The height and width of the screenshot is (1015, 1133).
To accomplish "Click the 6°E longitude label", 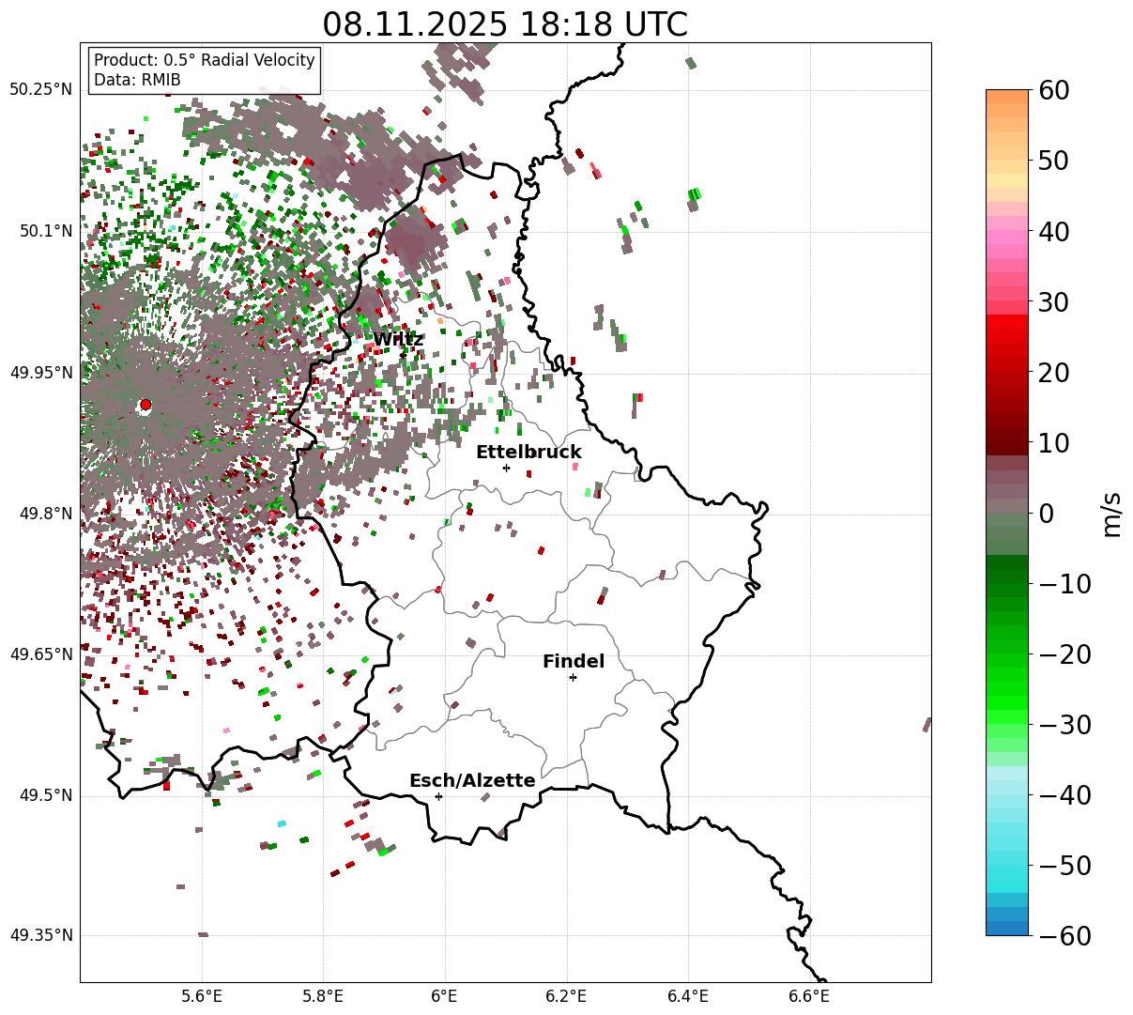I will point(445,996).
